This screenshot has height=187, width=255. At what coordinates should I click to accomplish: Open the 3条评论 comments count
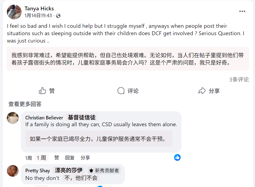[x=239, y=80]
